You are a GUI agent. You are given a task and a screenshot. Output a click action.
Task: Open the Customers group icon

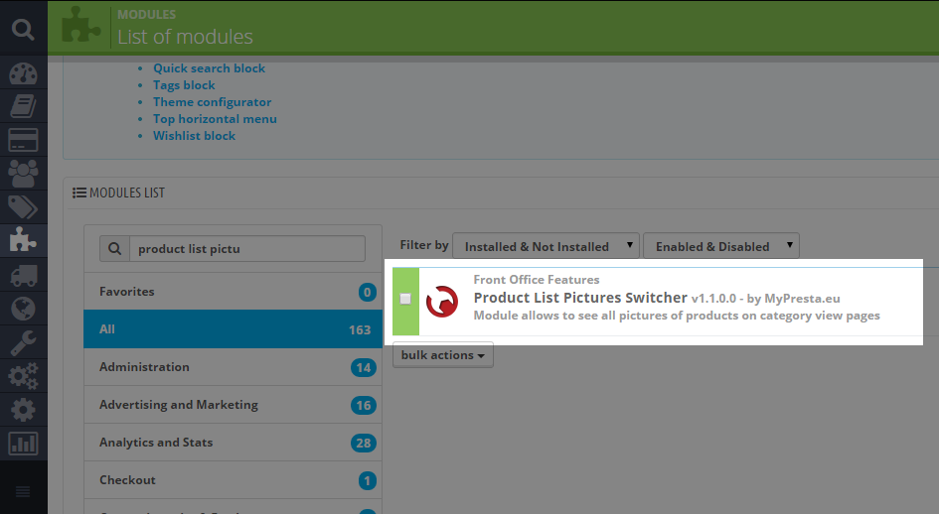tap(23, 173)
